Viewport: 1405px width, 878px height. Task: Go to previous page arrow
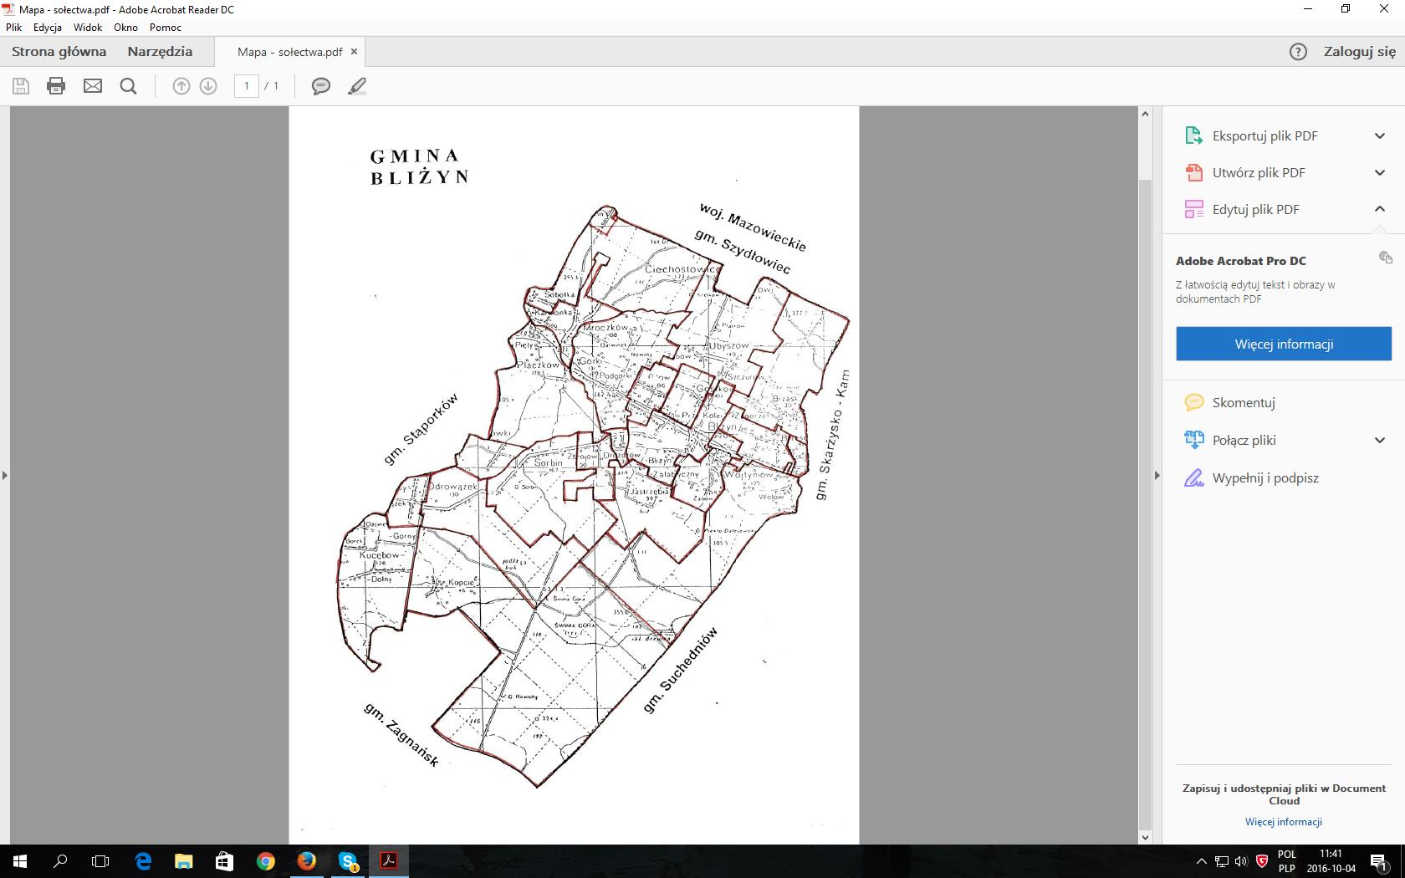[181, 86]
